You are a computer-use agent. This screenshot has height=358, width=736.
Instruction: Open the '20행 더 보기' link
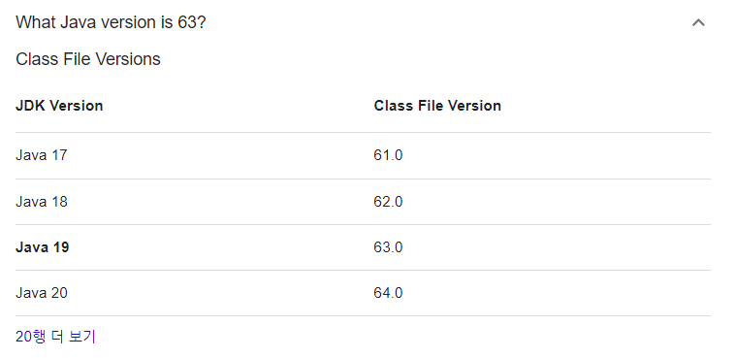tap(55, 337)
